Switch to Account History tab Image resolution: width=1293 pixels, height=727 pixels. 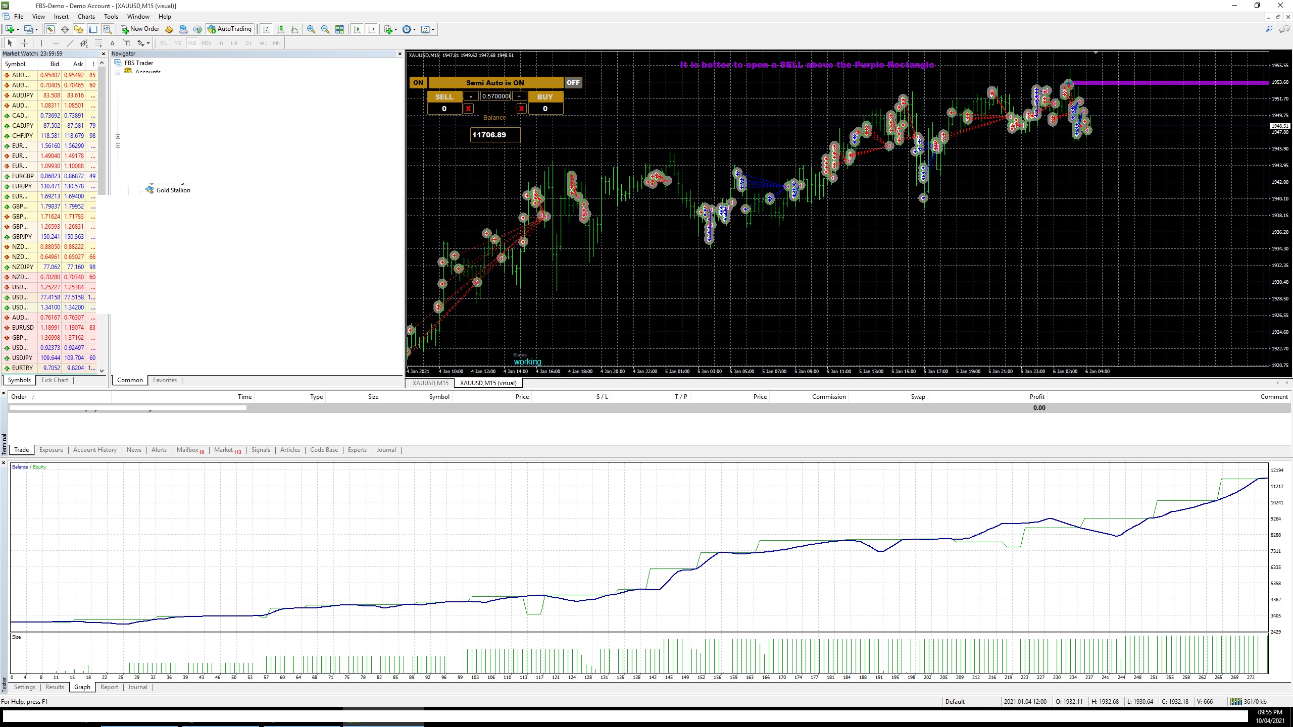94,450
